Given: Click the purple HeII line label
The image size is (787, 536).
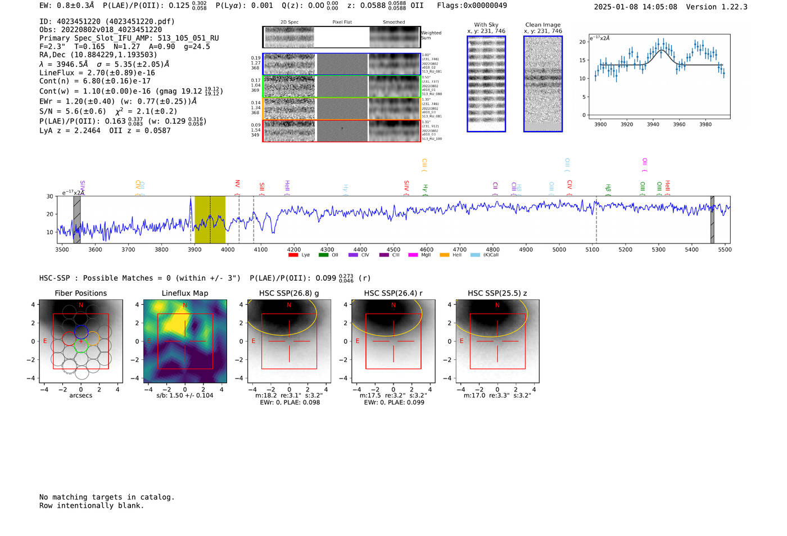Looking at the screenshot, I should [x=287, y=185].
